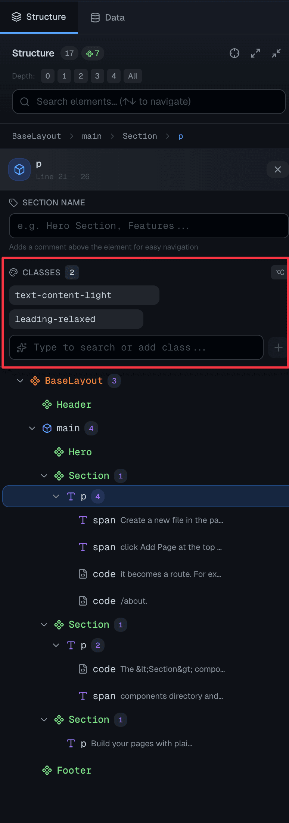The width and height of the screenshot is (289, 823).
Task: Collapse the second Section node
Action: [x=44, y=624]
